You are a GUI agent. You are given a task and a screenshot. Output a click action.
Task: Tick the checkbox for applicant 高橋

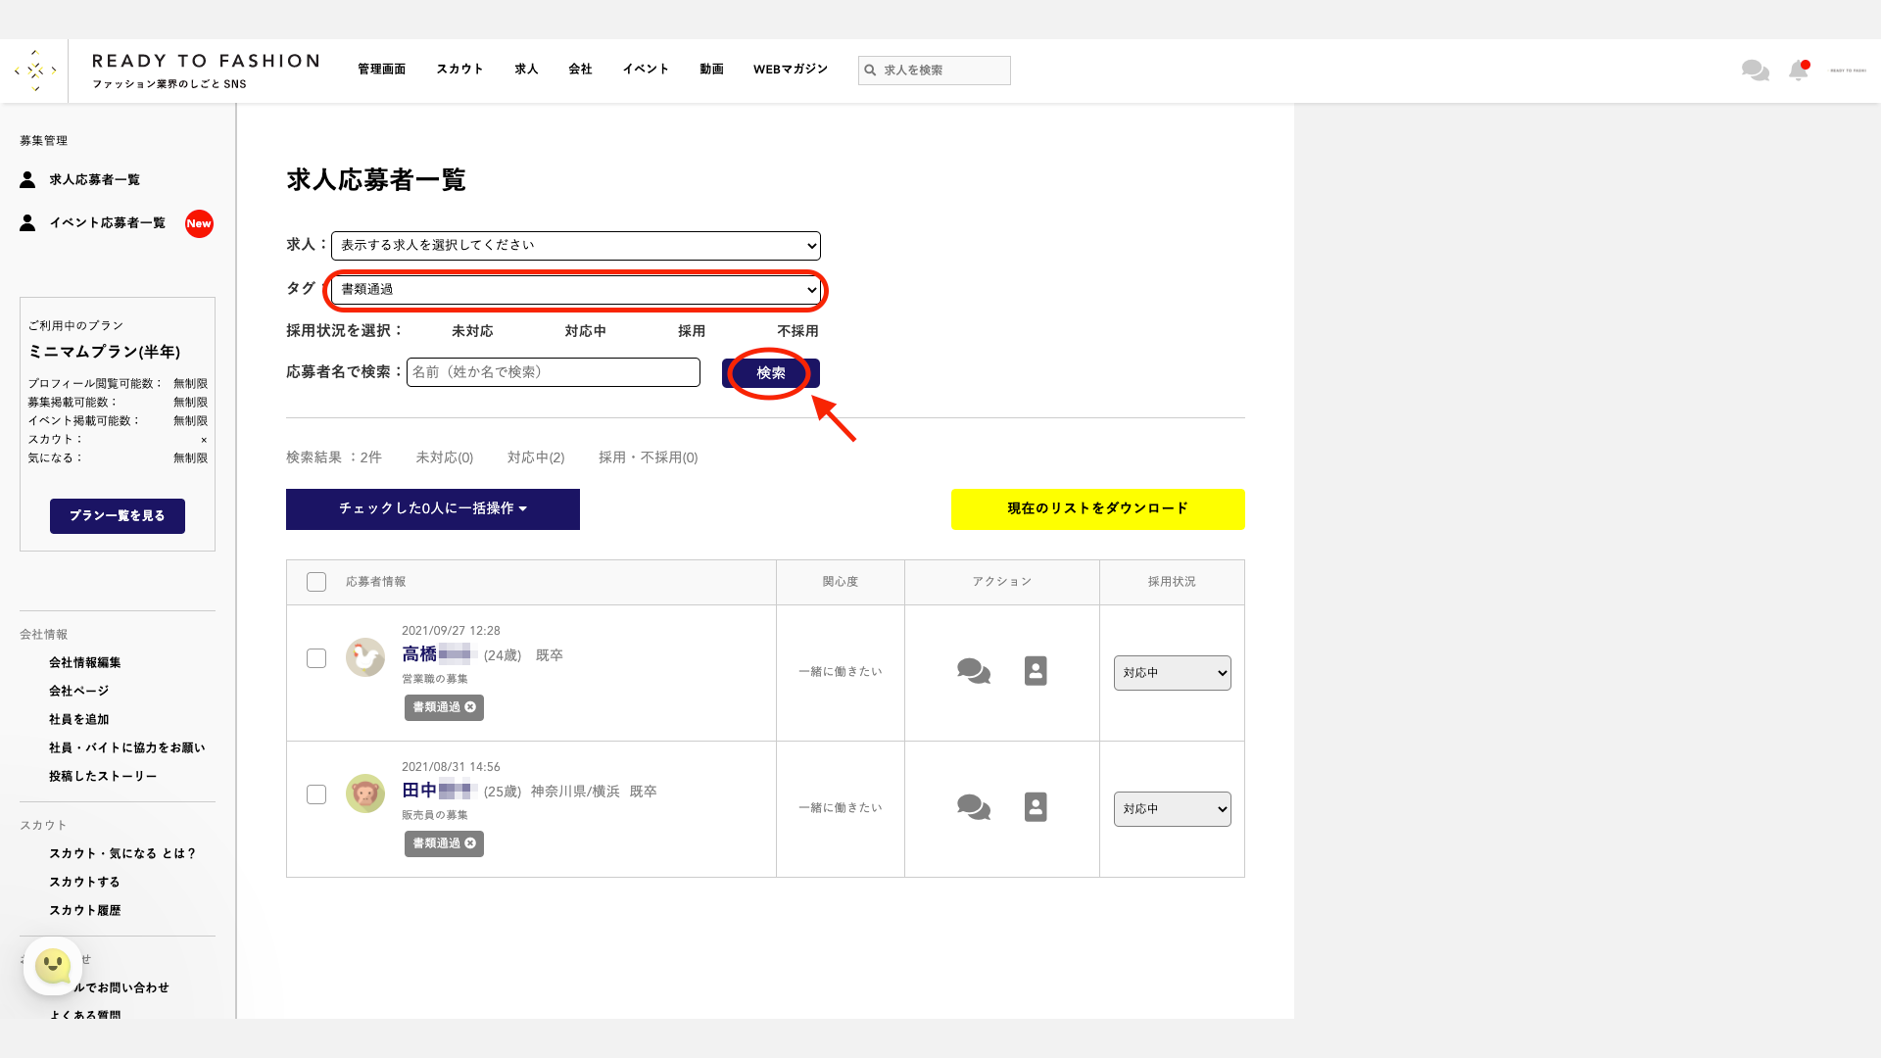316,658
